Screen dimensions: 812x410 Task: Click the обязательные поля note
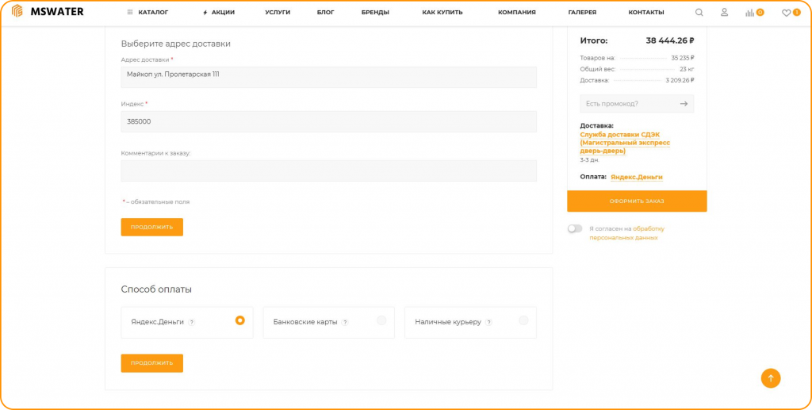pyautogui.click(x=156, y=202)
